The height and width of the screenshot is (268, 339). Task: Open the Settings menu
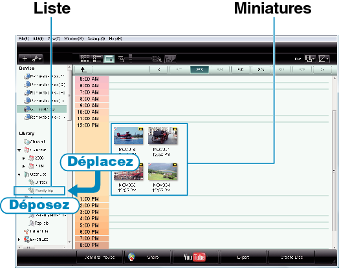(x=96, y=39)
